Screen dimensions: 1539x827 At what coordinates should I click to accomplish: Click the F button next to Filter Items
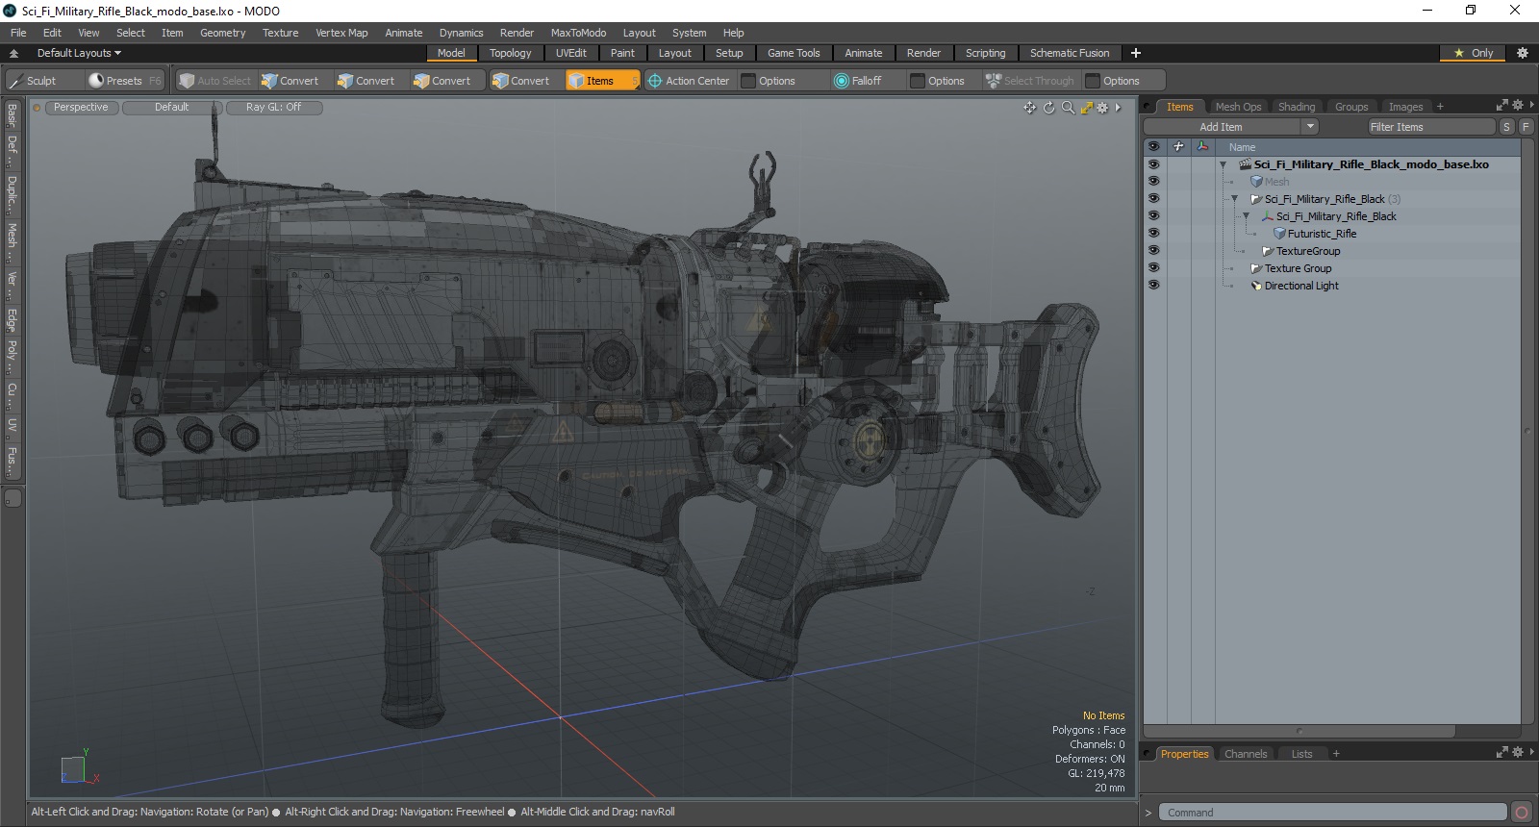[1526, 127]
